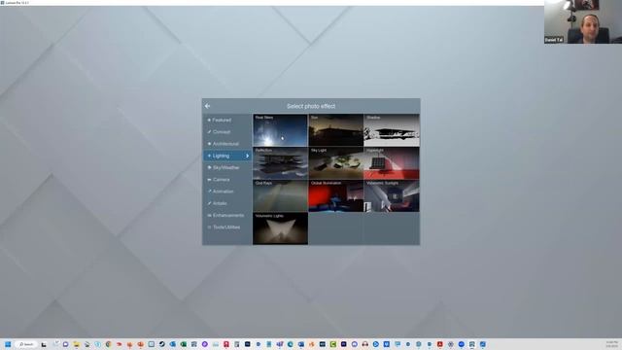622x350 pixels.
Task: Open the Featured effects category
Action: (227, 120)
